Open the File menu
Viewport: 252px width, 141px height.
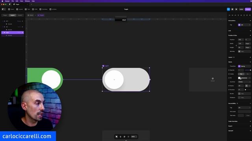coord(13,1)
